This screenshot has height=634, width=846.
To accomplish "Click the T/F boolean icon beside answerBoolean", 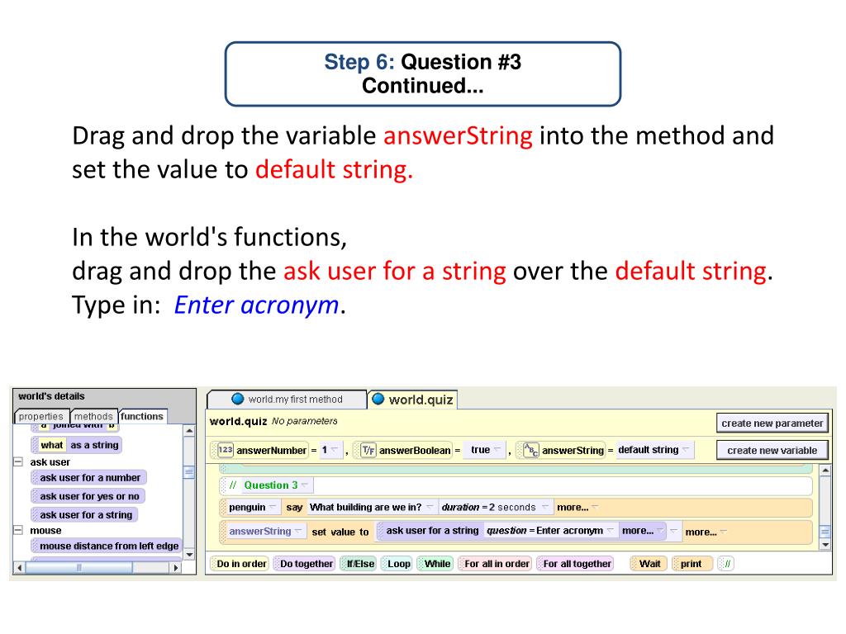I will (x=368, y=450).
